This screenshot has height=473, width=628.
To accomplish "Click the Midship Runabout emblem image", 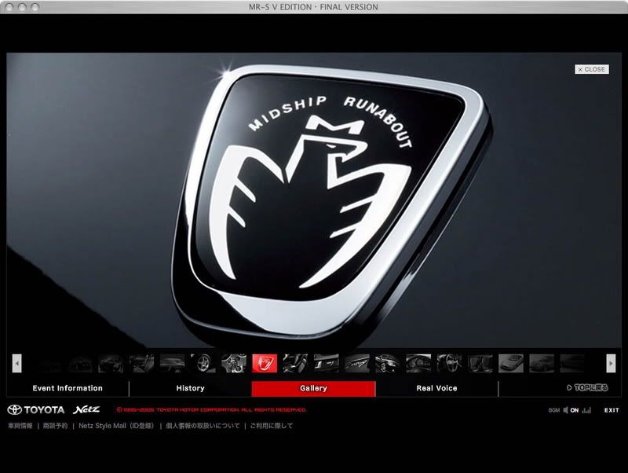I will pyautogui.click(x=330, y=203).
